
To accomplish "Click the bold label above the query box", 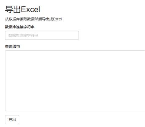I will (x=12, y=47).
